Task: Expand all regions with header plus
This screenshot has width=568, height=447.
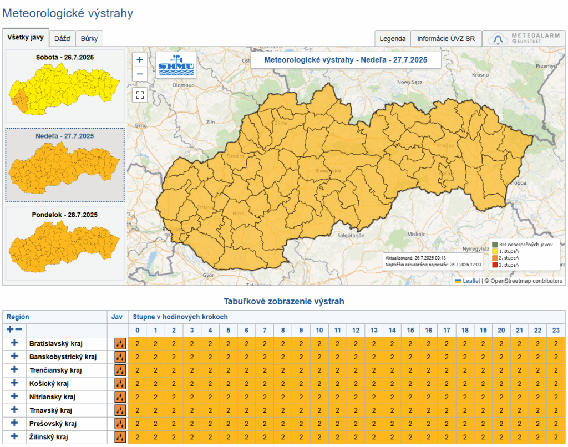Action: coord(10,329)
